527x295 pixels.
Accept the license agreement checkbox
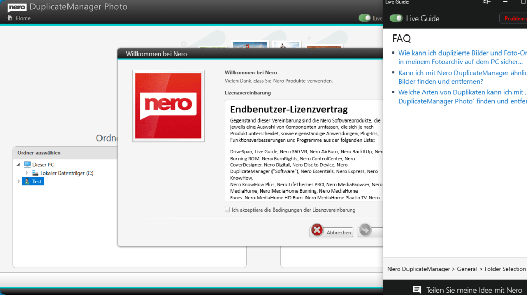[x=227, y=210]
